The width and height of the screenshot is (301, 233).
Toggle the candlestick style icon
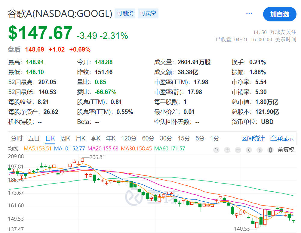click(270, 150)
